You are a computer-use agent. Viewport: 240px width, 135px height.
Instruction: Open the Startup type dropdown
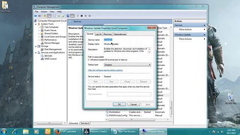pyautogui.click(x=127, y=65)
